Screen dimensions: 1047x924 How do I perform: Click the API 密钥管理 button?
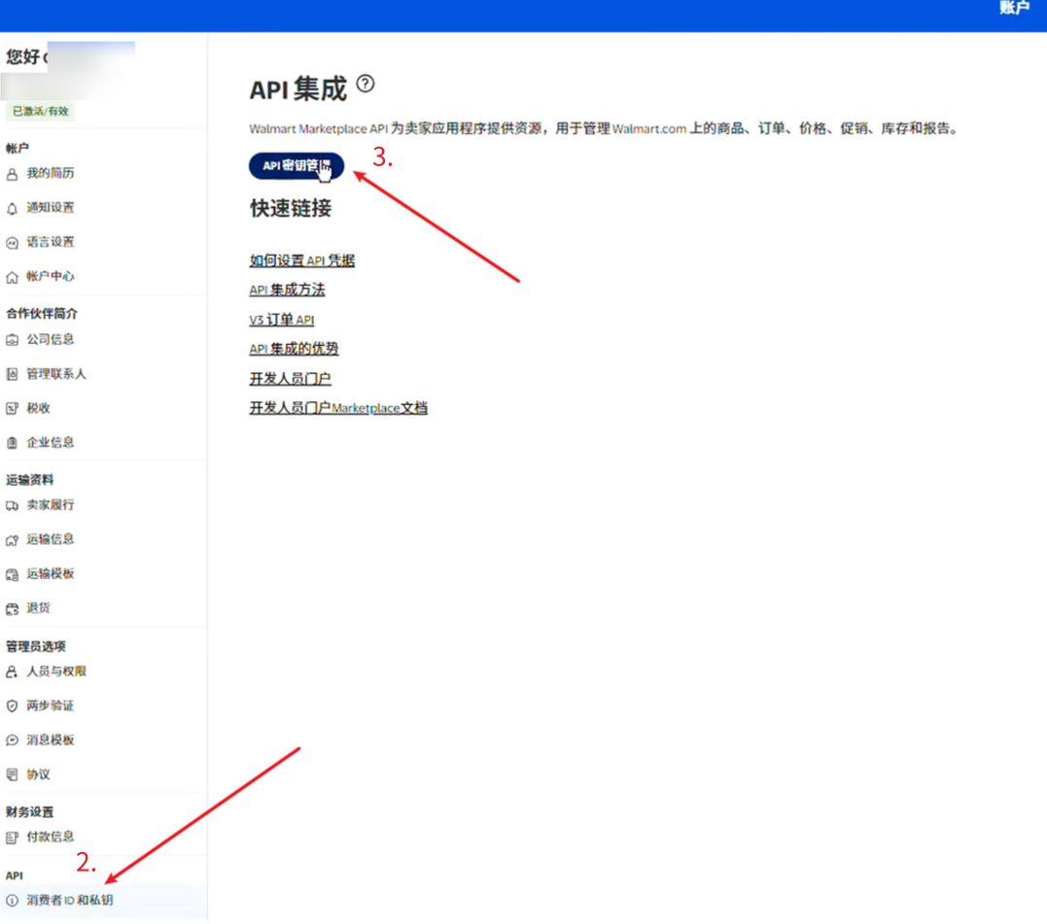[297, 166]
